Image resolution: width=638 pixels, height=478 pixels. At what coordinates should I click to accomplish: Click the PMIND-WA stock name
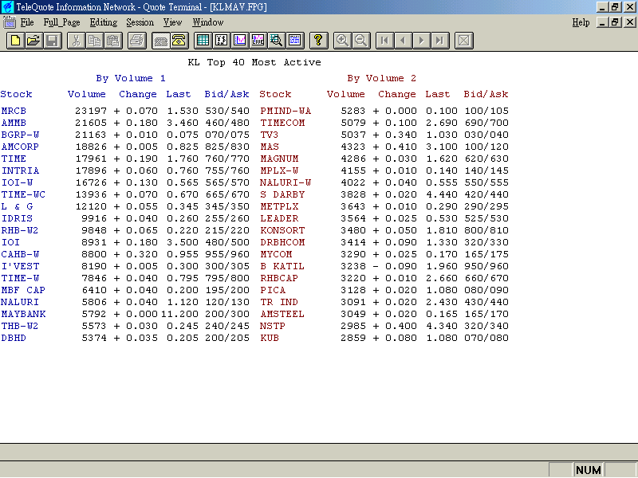286,111
